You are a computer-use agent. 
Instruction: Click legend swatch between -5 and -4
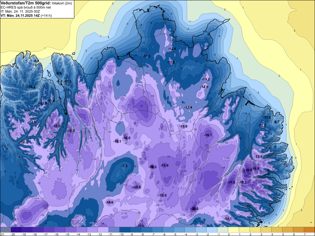(x=179, y=230)
